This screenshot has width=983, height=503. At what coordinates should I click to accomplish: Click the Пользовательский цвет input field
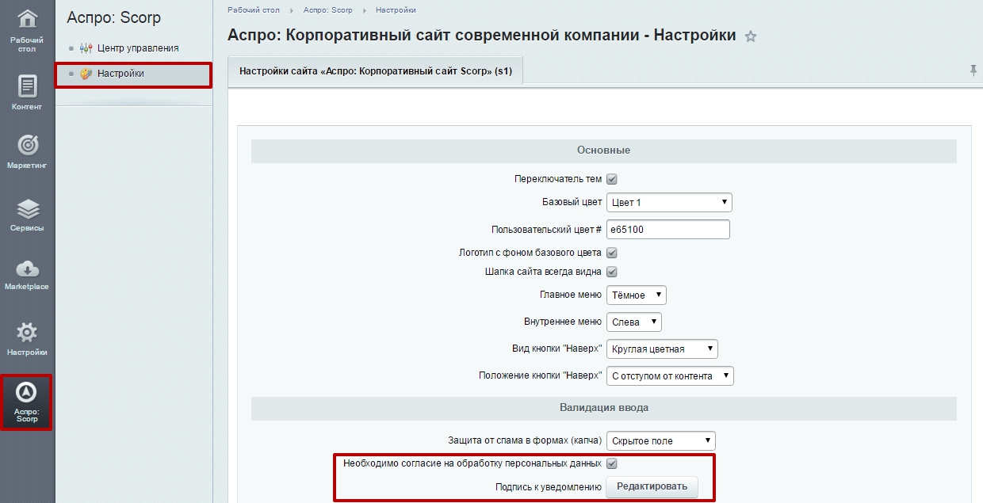click(667, 230)
